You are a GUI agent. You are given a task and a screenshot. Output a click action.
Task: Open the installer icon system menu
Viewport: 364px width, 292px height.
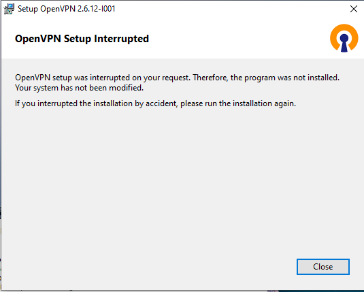coord(9,9)
